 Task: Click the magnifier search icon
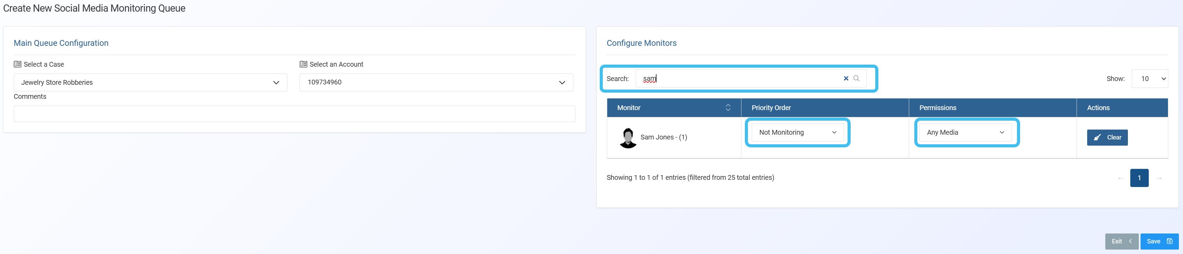[856, 78]
